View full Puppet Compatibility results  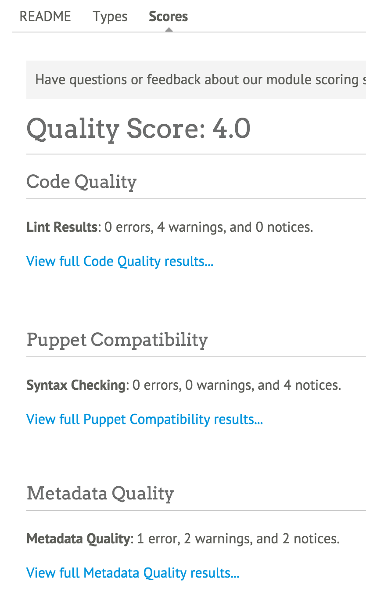tap(144, 419)
